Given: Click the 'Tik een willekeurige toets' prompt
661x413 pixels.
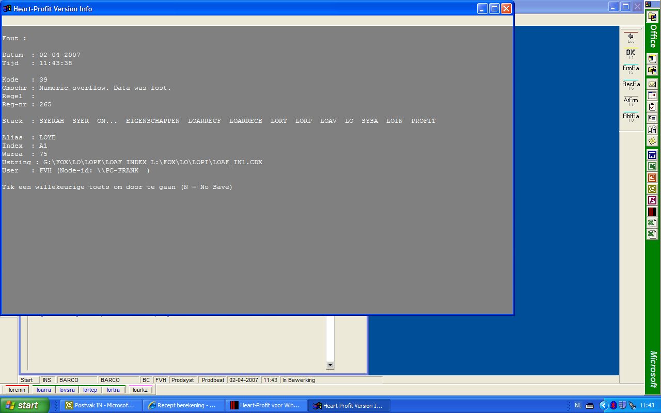Looking at the screenshot, I should pos(117,187).
